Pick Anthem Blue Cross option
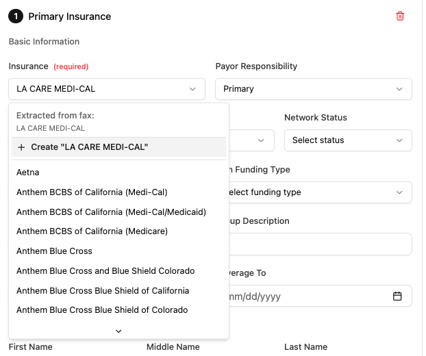The width and height of the screenshot is (426, 356). tap(118, 251)
